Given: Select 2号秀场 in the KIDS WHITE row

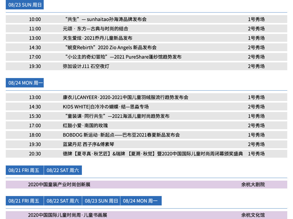Looking at the screenshot, I should coord(256,107).
